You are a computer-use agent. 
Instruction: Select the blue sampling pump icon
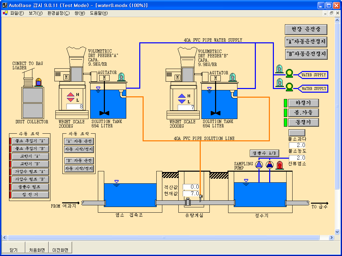pos(259,165)
